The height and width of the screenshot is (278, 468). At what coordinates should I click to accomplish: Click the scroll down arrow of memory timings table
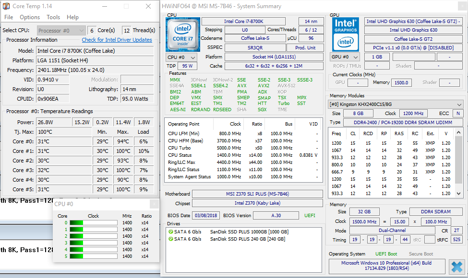(x=459, y=193)
